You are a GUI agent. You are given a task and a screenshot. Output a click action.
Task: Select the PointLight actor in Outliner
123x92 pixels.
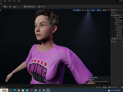pyautogui.click(x=120, y=36)
